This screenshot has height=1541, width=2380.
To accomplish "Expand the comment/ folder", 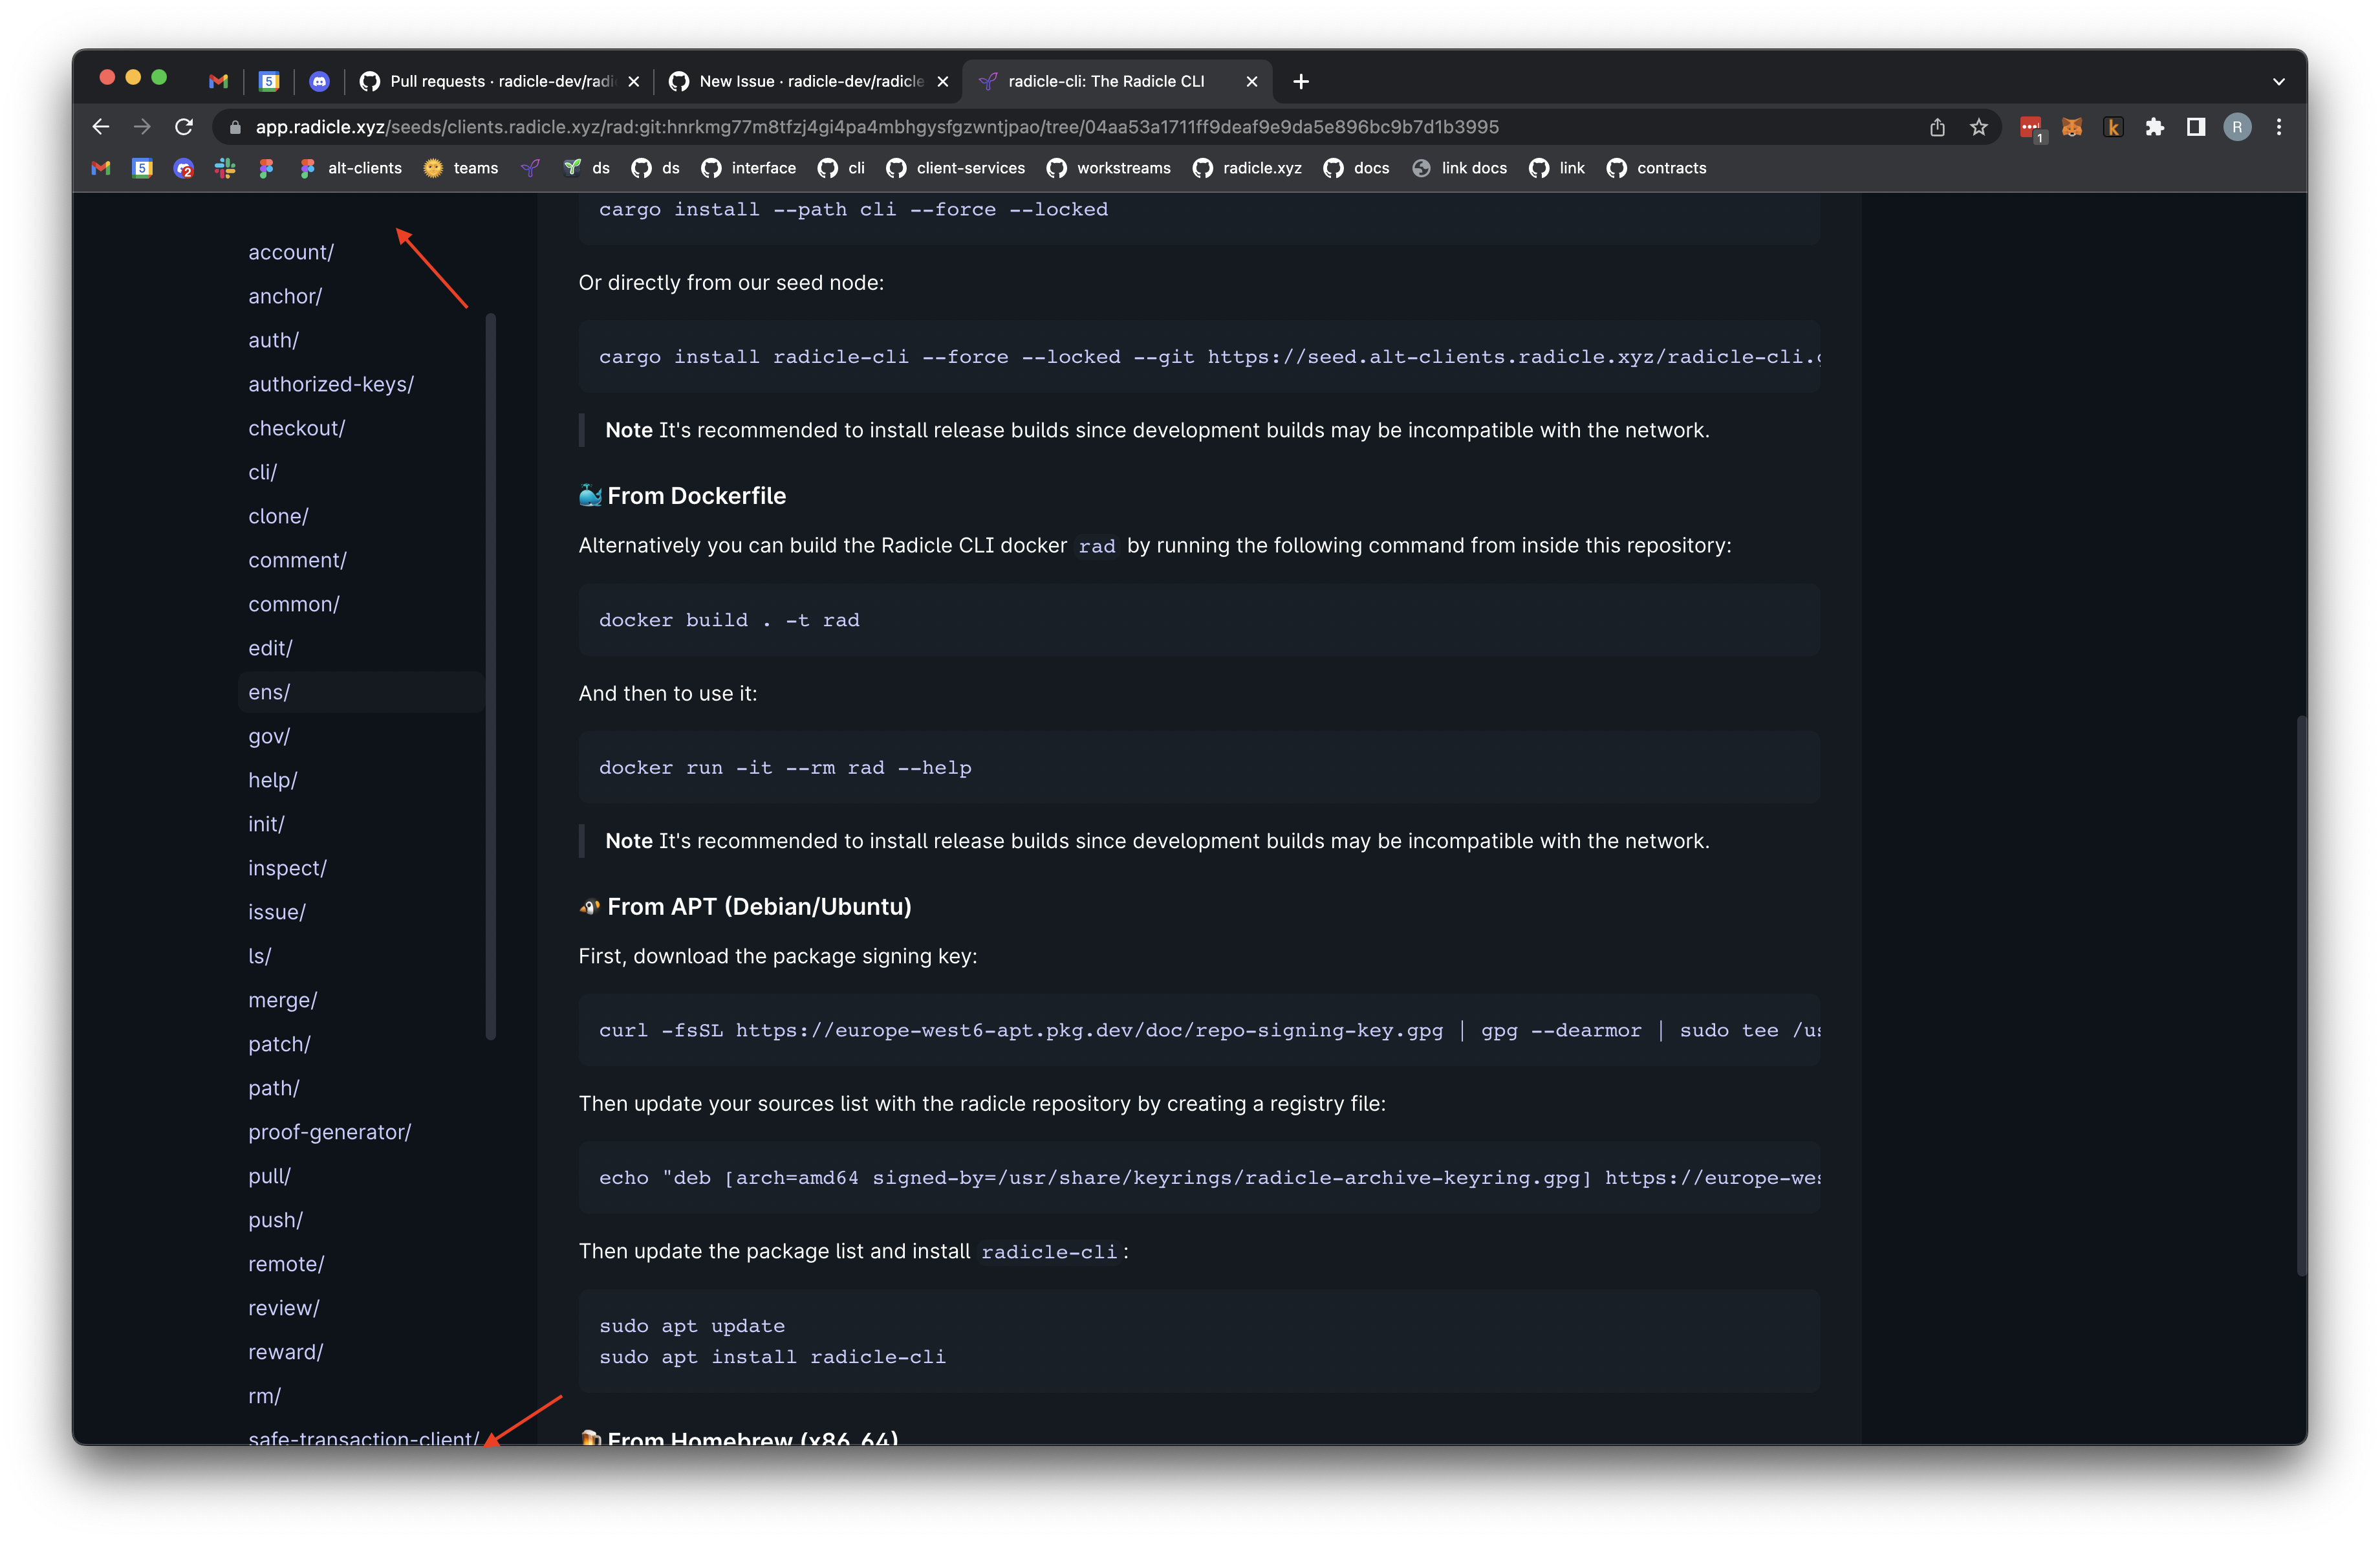I will (297, 560).
